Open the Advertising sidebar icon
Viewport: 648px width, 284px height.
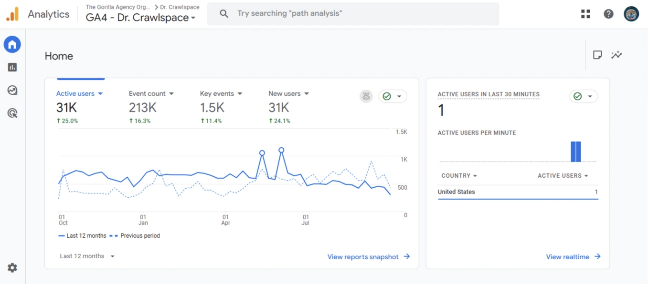click(12, 113)
